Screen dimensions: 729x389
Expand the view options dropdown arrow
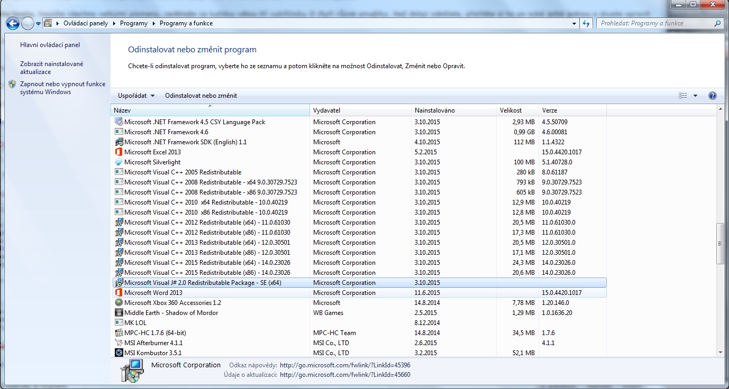[695, 96]
